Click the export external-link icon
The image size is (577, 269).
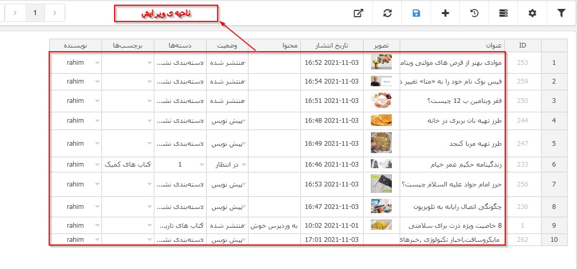[358, 13]
